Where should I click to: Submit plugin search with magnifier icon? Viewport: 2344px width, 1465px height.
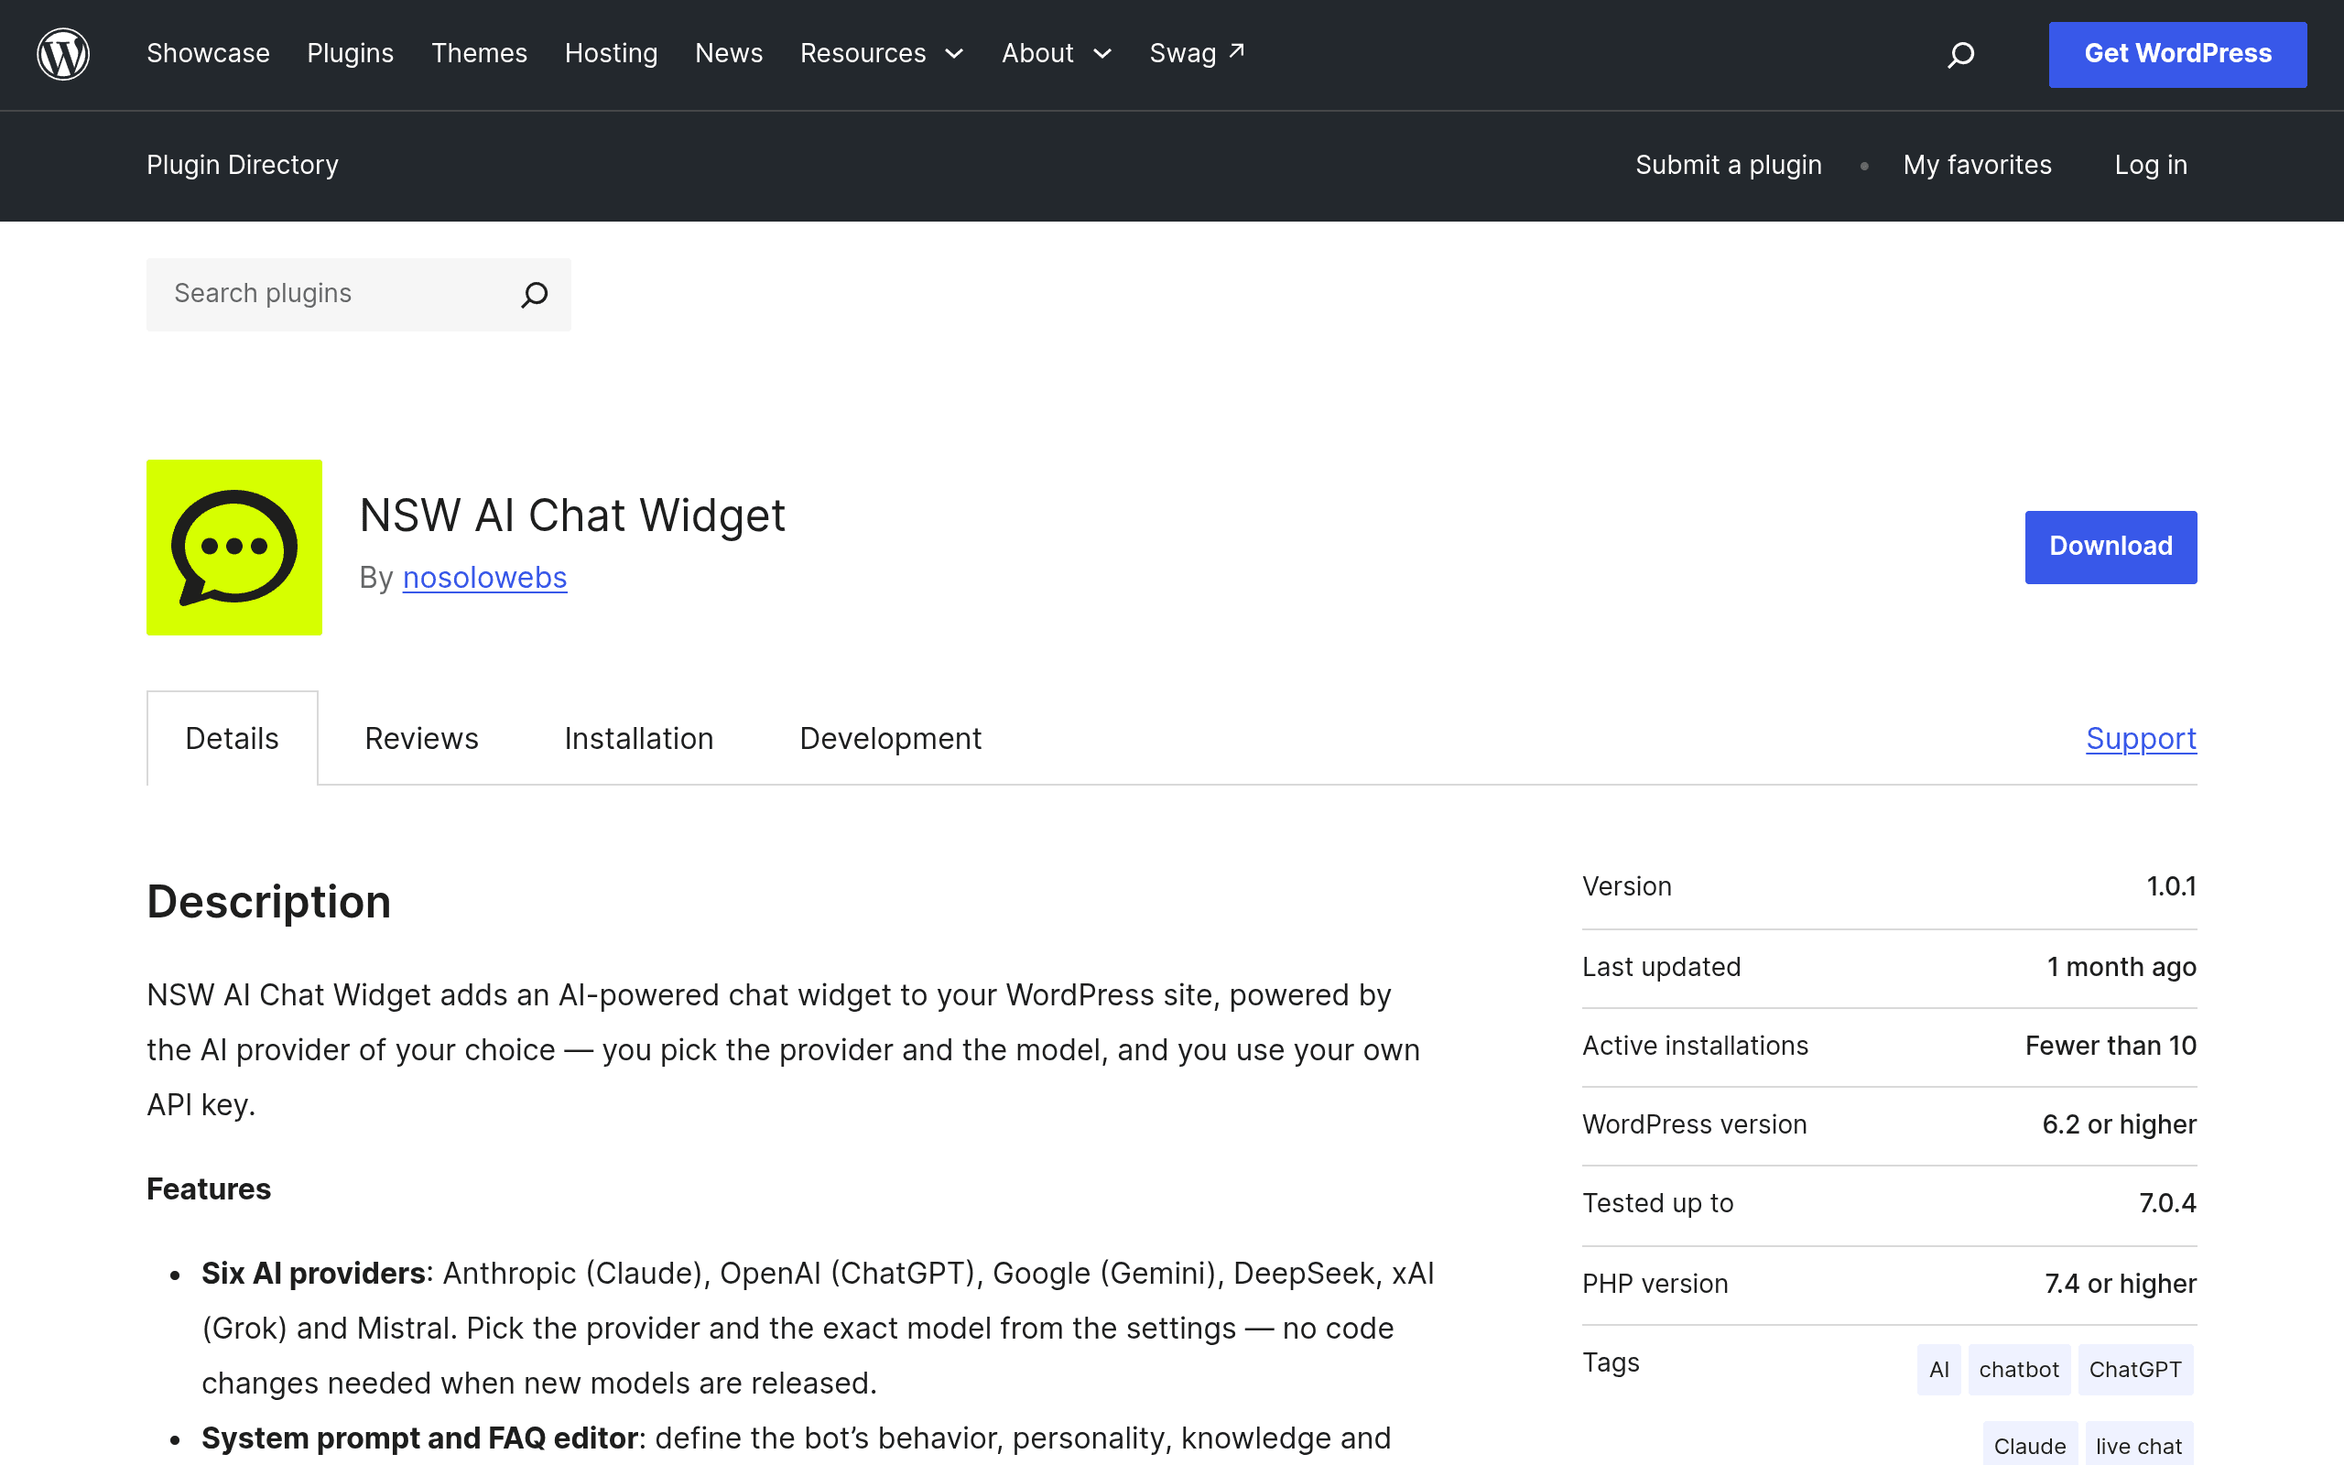click(x=535, y=295)
